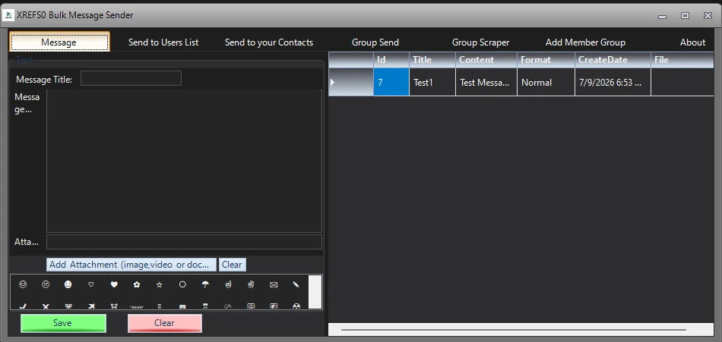The width and height of the screenshot is (722, 342).
Task: Open the About tab
Action: [x=692, y=42]
